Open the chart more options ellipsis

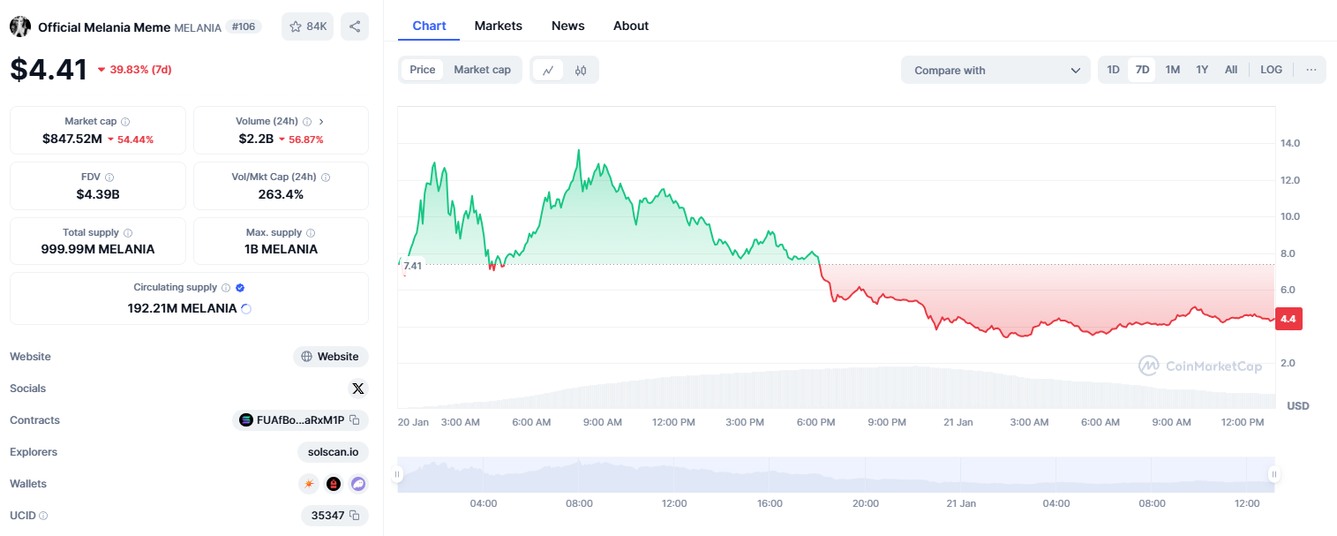tap(1311, 70)
